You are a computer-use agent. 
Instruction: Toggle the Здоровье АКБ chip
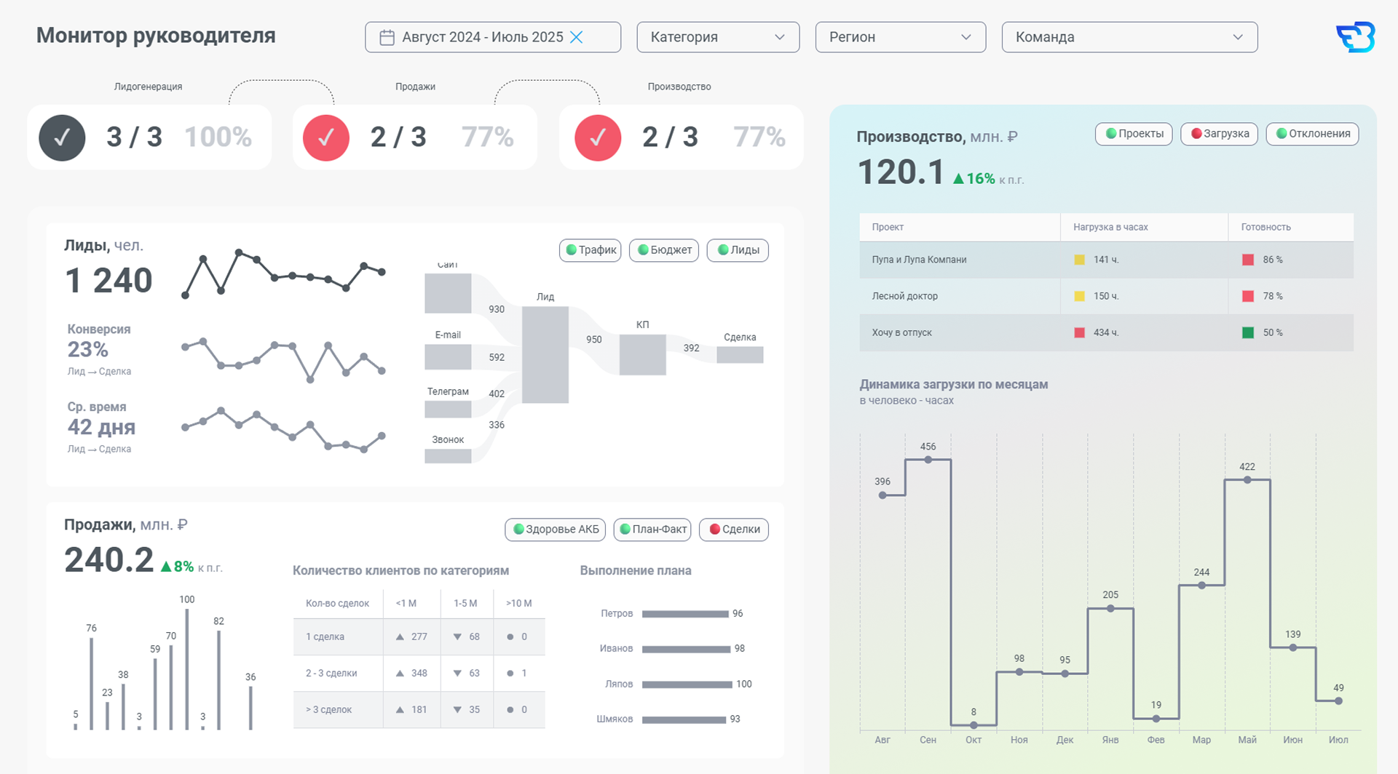556,530
